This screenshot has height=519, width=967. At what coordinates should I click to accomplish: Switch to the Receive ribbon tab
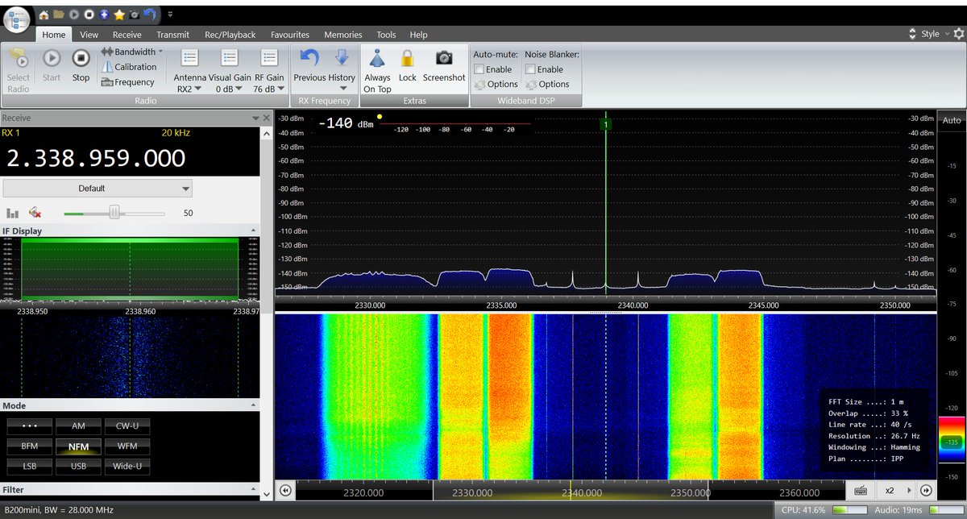[127, 35]
